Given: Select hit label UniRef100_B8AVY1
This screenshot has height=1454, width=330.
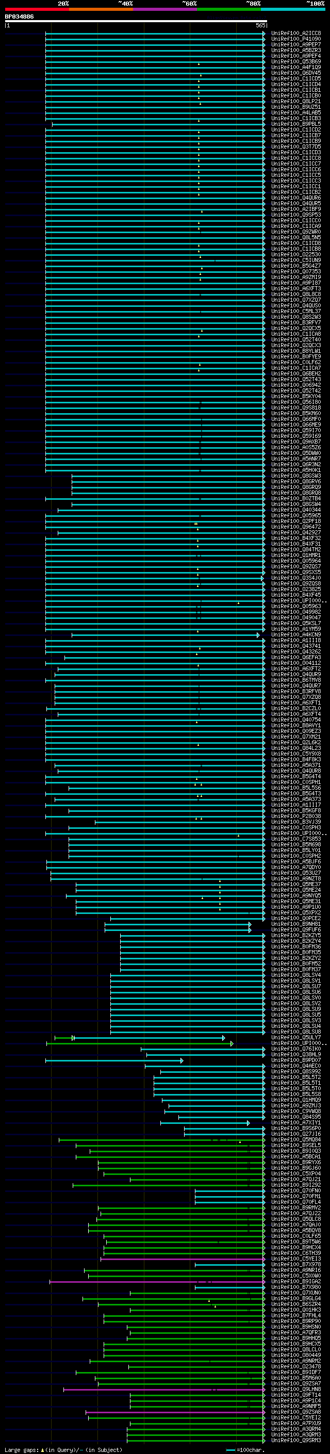Looking at the screenshot, I should pos(296,725).
